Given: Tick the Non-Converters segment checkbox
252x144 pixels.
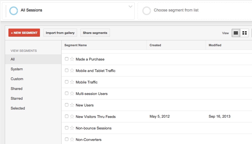Looking at the screenshot, I should pyautogui.click(x=67, y=139).
